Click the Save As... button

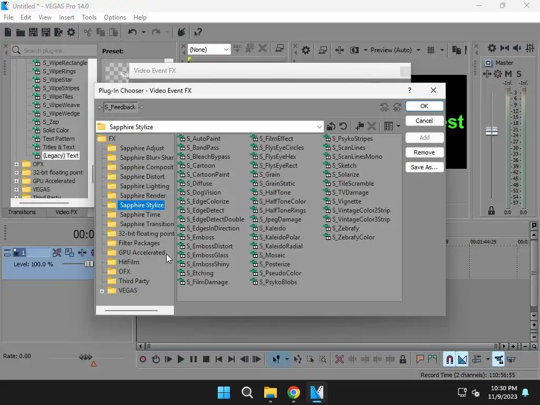tap(425, 167)
